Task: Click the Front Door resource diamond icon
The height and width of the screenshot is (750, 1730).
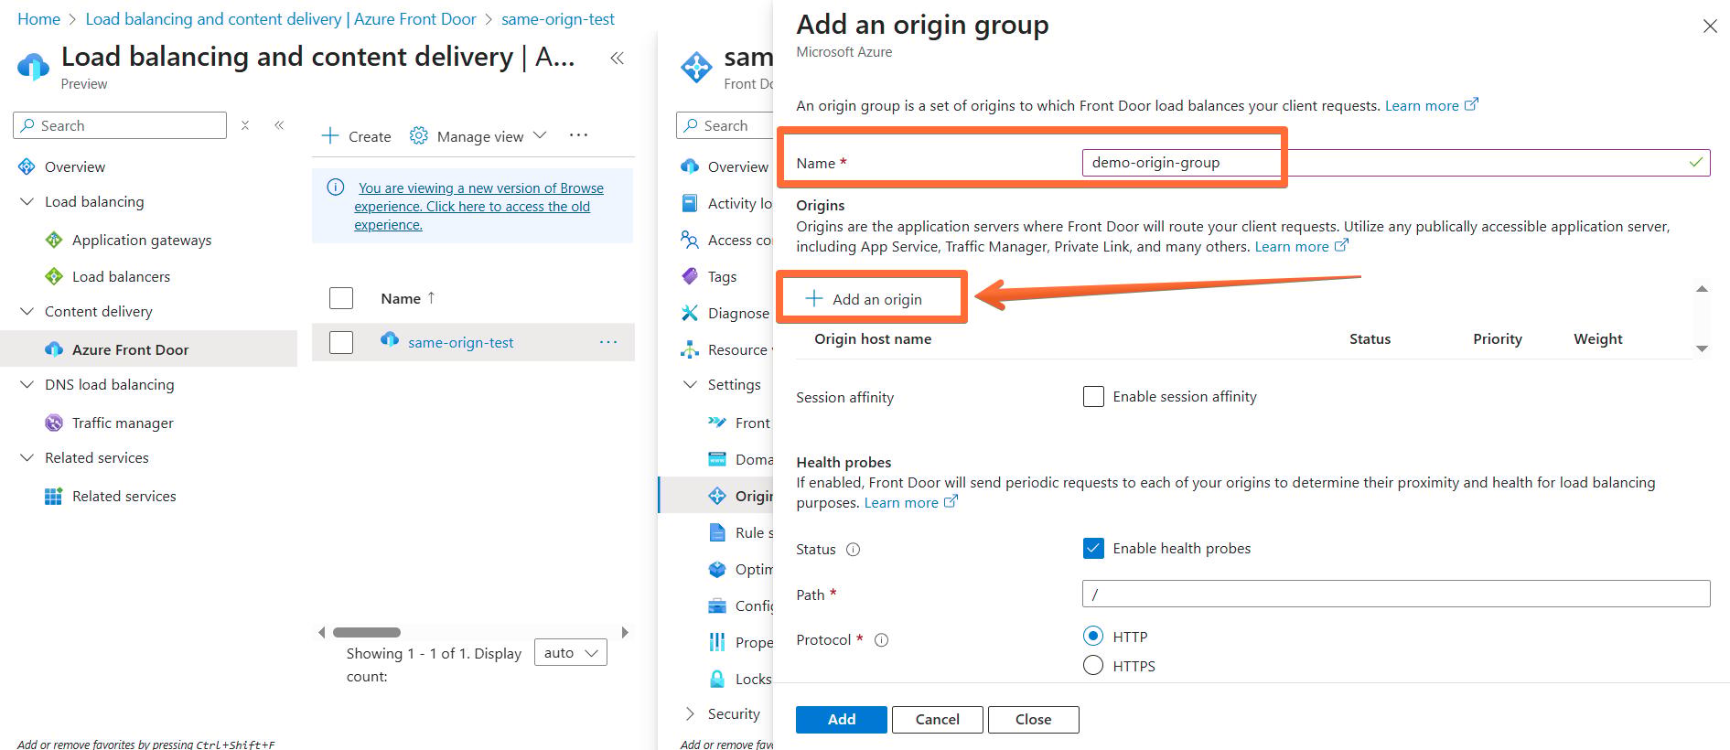Action: click(x=697, y=68)
